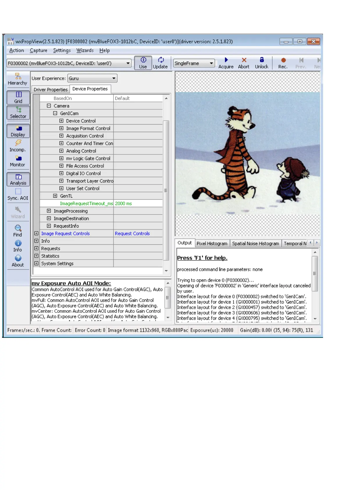Click the Sync. AOI icon
This screenshot has height=490, width=346.
18,194
